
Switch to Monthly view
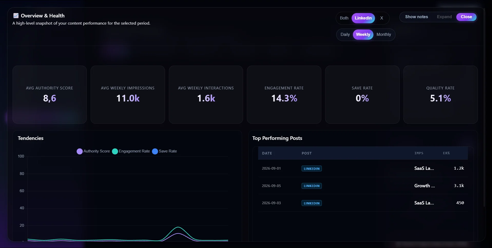(x=384, y=35)
